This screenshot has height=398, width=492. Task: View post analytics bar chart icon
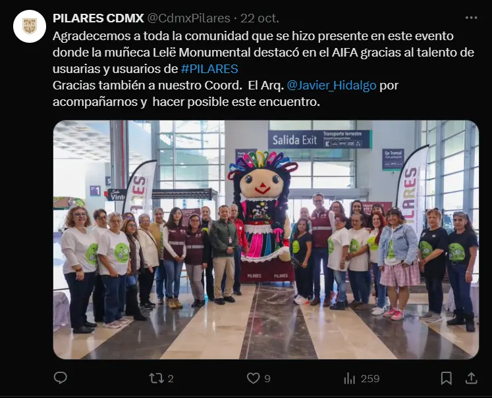click(349, 378)
